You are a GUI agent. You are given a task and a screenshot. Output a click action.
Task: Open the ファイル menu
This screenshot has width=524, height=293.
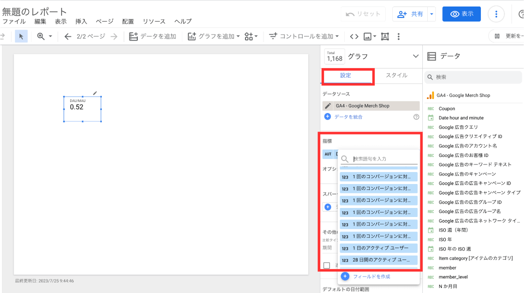tap(14, 21)
